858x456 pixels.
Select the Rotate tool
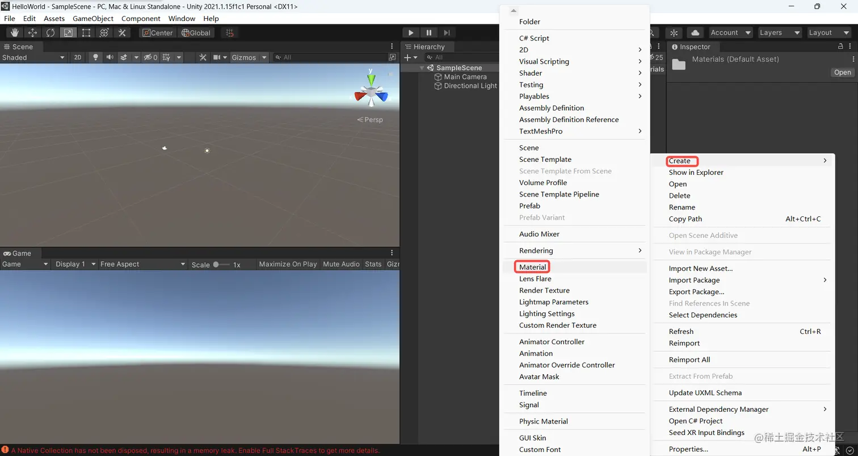click(x=51, y=33)
